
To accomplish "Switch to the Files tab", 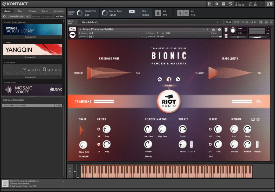I will coord(20,11).
